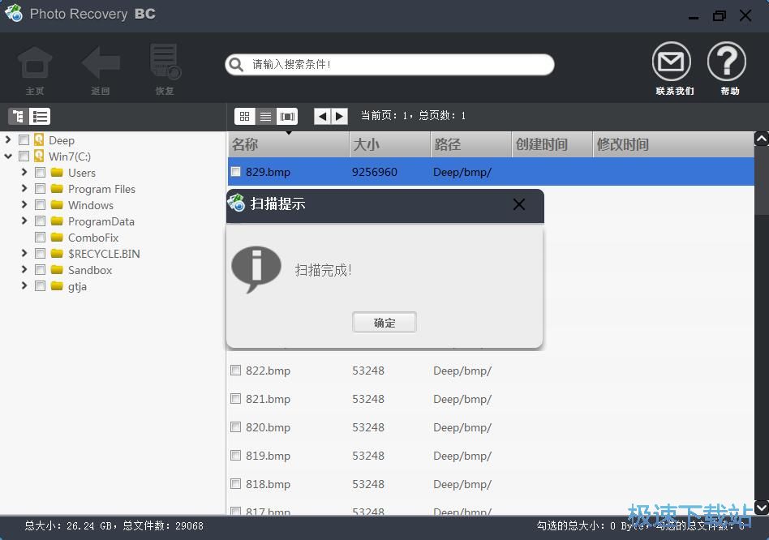The height and width of the screenshot is (540, 769).
Task: Go to the next page arrow
Action: 339,116
